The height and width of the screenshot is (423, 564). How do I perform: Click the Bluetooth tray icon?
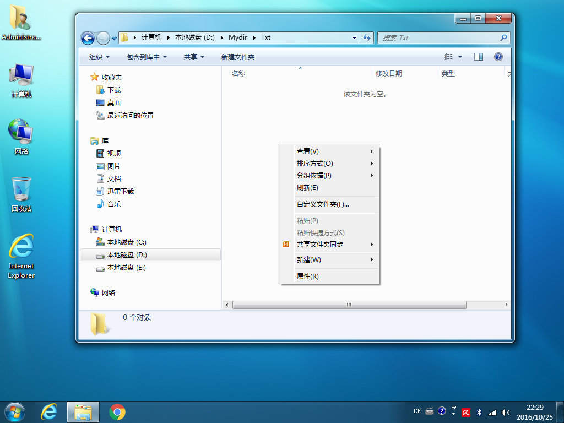479,412
